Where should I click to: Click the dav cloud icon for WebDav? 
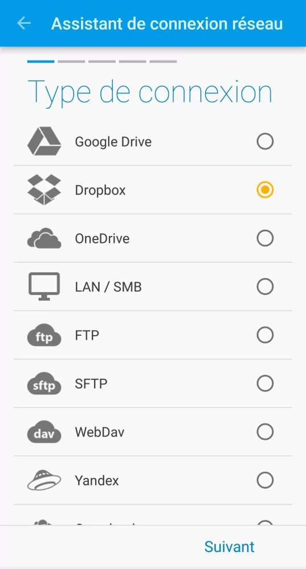pos(44,432)
